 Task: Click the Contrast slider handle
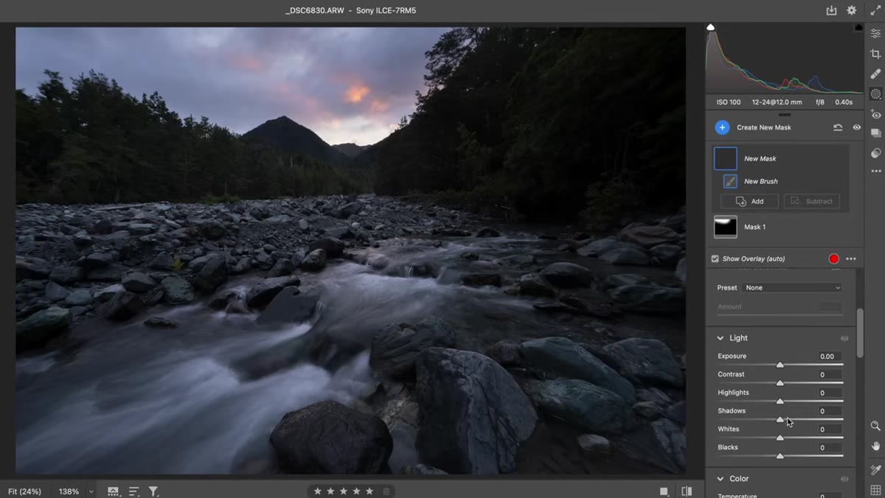[x=780, y=383]
